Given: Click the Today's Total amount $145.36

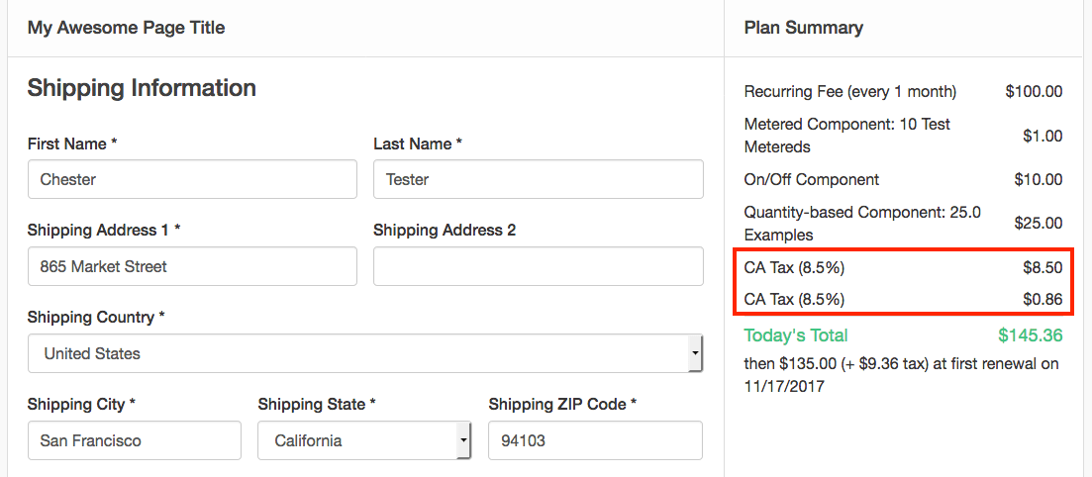Looking at the screenshot, I should click(1030, 334).
